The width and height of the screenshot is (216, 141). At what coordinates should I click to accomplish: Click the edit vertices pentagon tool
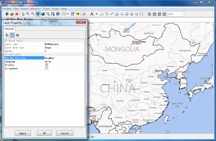(141, 14)
